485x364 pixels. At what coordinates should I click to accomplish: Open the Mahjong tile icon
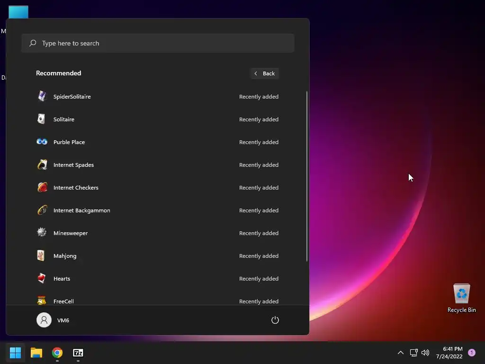41,255
